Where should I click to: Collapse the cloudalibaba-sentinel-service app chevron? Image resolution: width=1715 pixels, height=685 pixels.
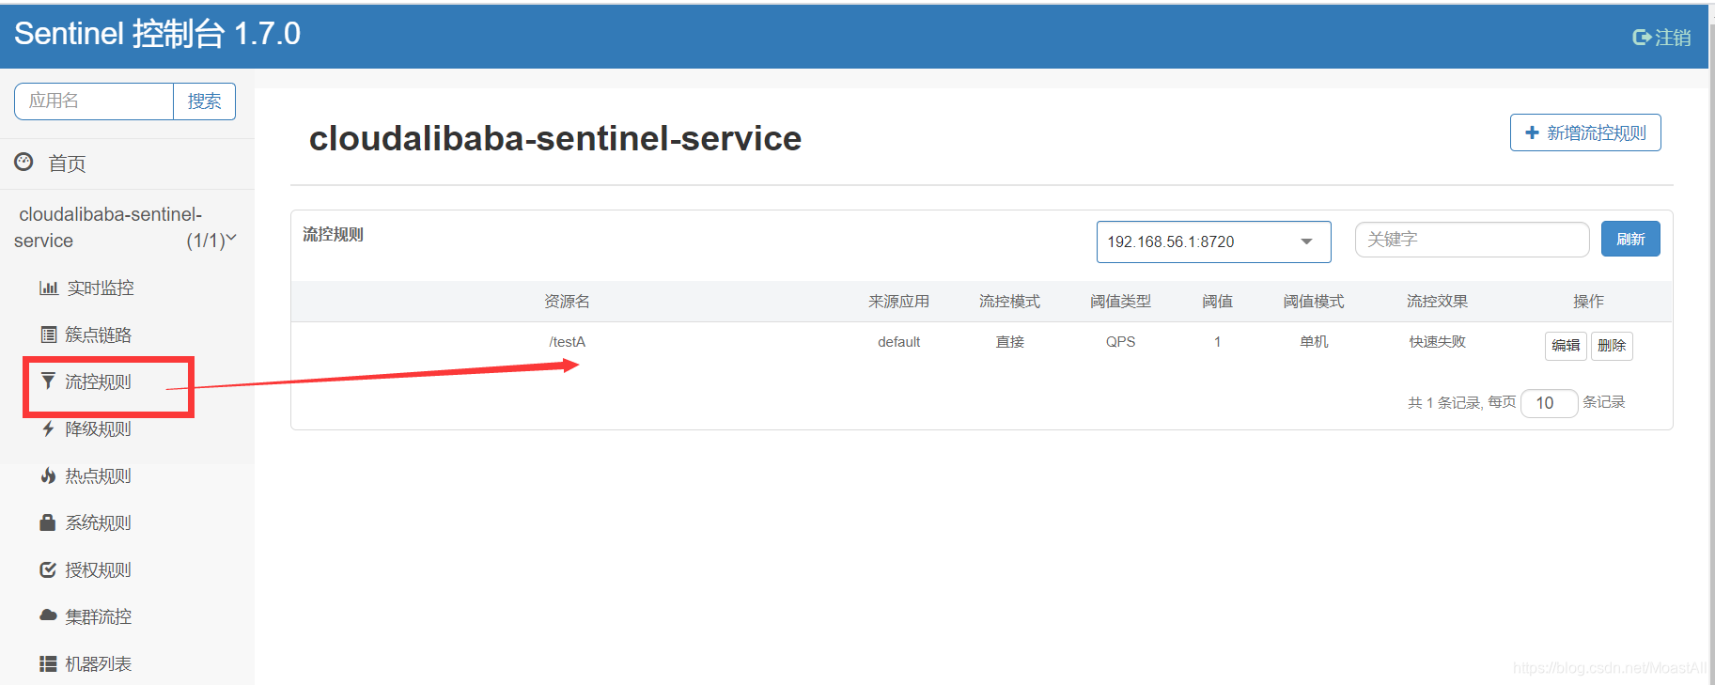coord(231,239)
